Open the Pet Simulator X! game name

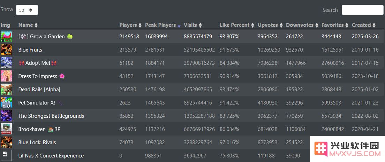[37, 103]
